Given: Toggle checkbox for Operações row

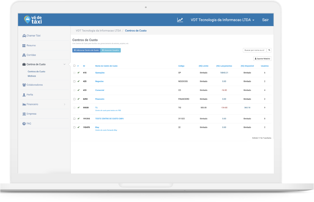Looking at the screenshot, I should (x=74, y=73).
